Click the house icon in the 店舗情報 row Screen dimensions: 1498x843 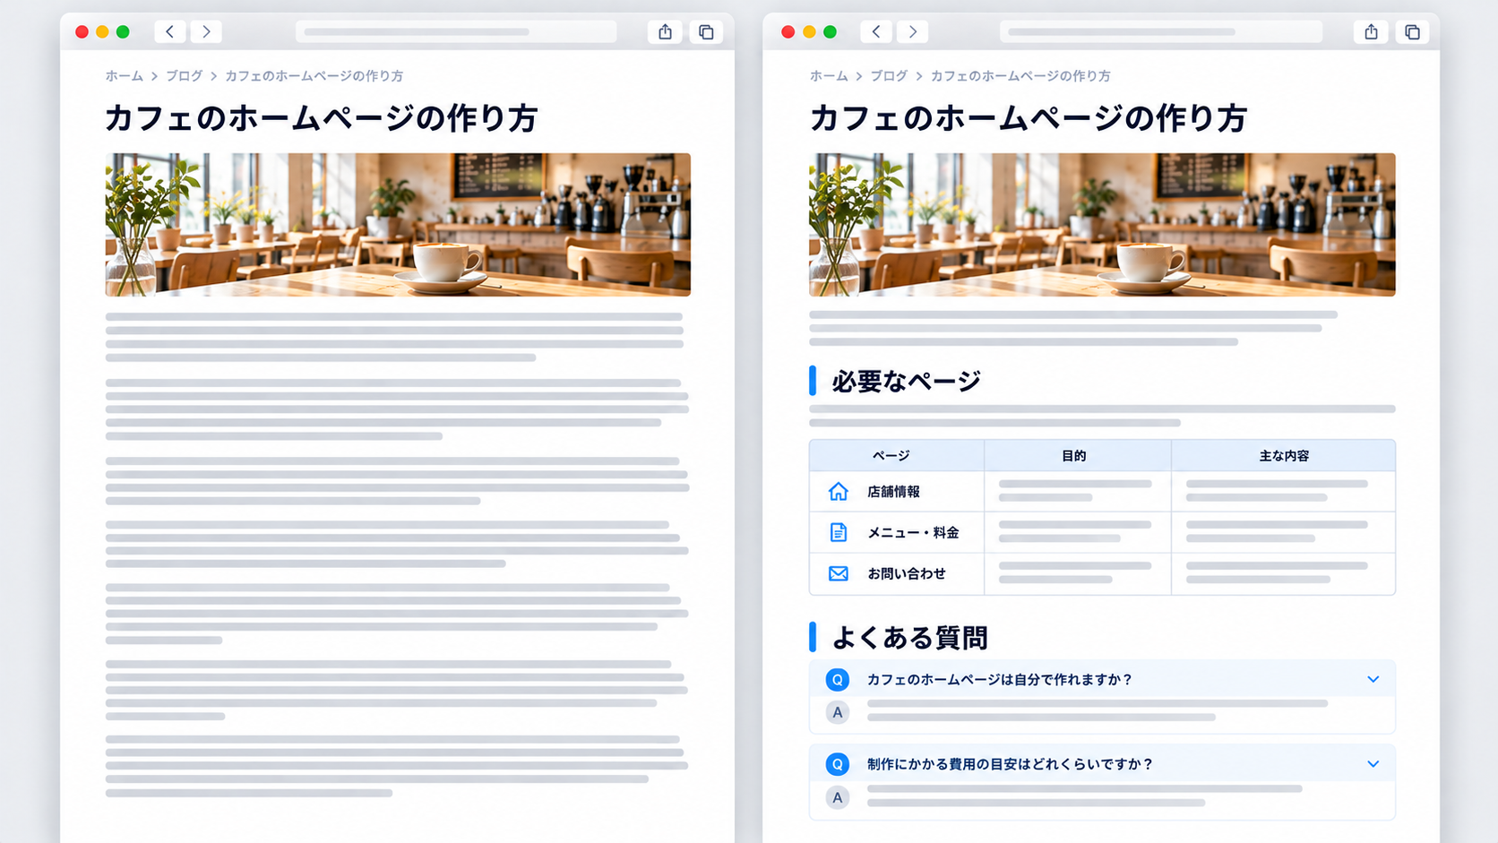click(x=839, y=492)
